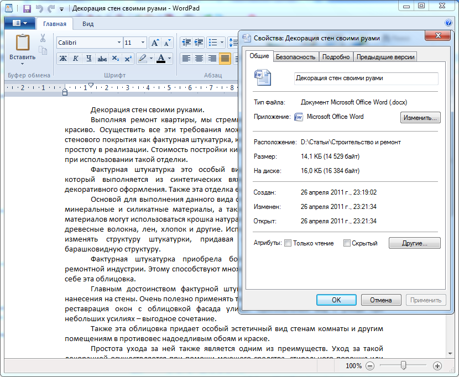Enable the 'Только чтение' read-only checkbox
Image resolution: width=459 pixels, height=377 pixels.
288,243
